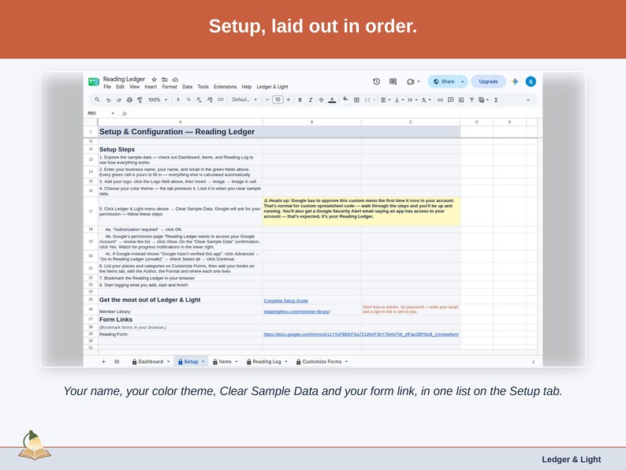Image resolution: width=626 pixels, height=470 pixels.
Task: Star the Reading Ledger document
Action: tap(154, 80)
